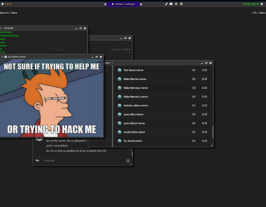Maximize the file explorer window

[206, 63]
